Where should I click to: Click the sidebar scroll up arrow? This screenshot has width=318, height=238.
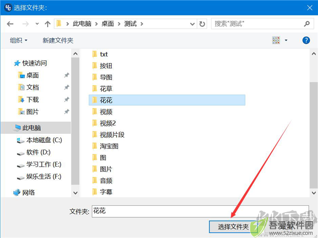[x=75, y=53]
